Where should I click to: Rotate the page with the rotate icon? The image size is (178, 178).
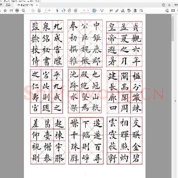pyautogui.click(x=141, y=11)
